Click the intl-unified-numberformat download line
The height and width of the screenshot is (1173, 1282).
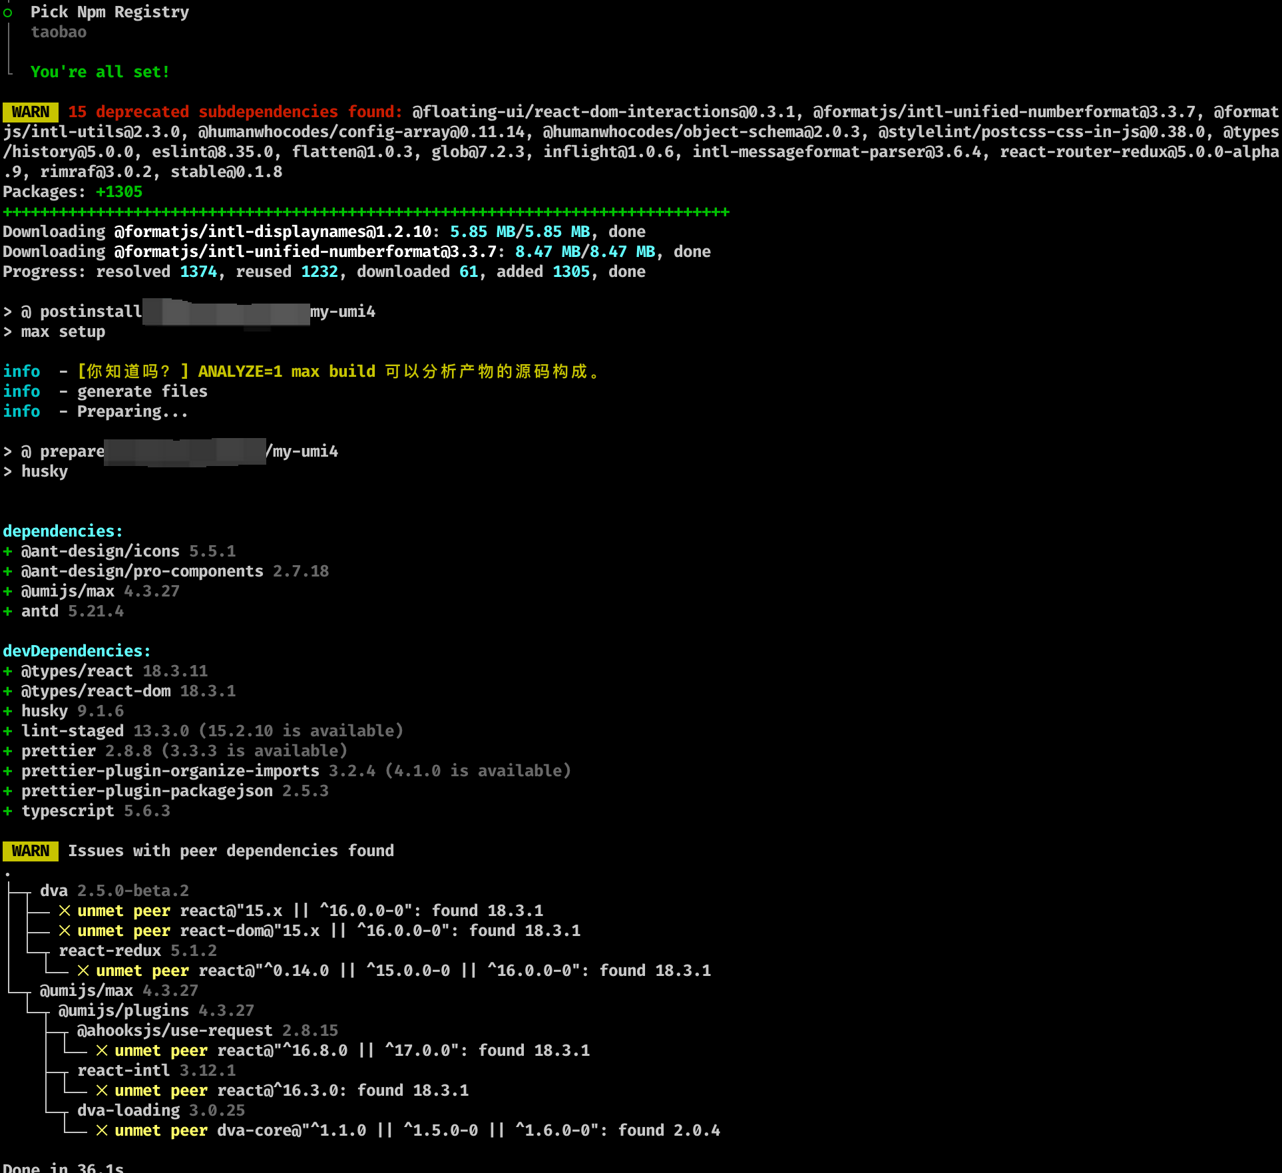pos(357,252)
